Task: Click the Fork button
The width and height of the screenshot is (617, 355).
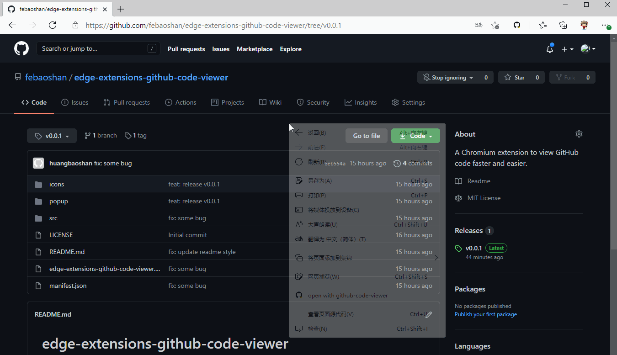Action: pyautogui.click(x=565, y=78)
